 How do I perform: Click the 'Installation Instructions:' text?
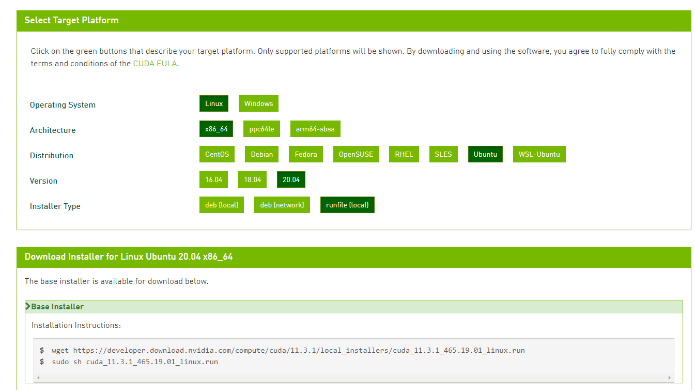[76, 325]
